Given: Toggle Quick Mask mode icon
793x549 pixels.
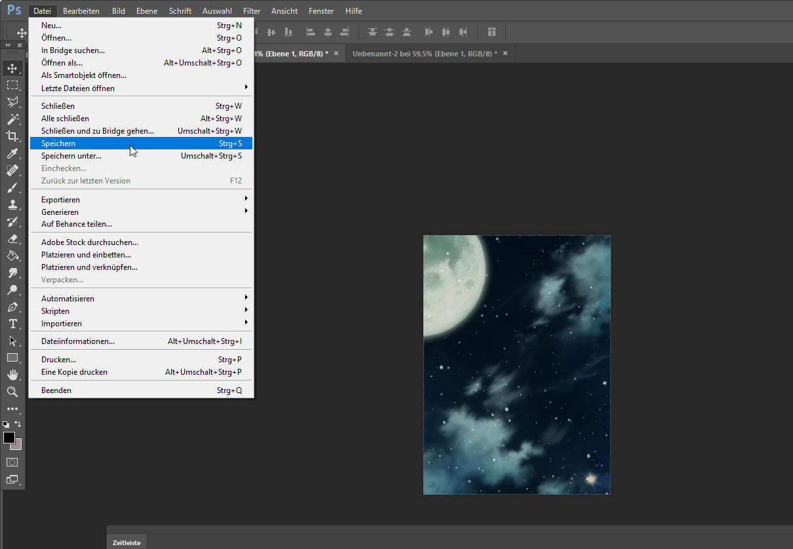Looking at the screenshot, I should click(12, 462).
